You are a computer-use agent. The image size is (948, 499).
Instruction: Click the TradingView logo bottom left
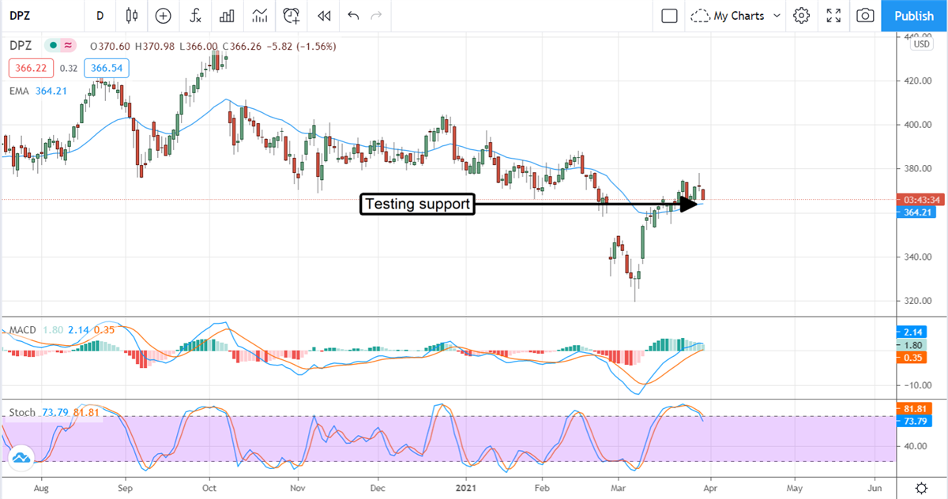click(x=22, y=456)
